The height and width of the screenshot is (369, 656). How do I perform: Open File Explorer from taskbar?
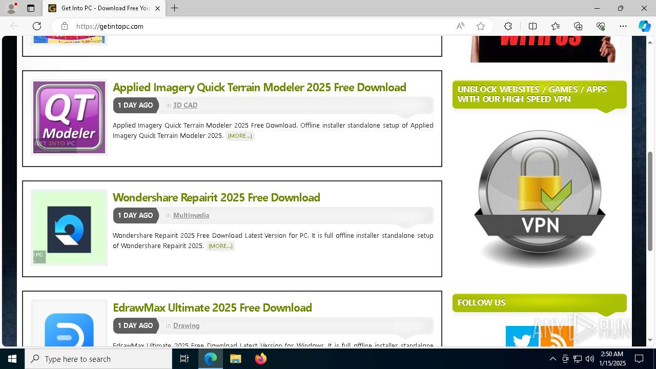[235, 359]
